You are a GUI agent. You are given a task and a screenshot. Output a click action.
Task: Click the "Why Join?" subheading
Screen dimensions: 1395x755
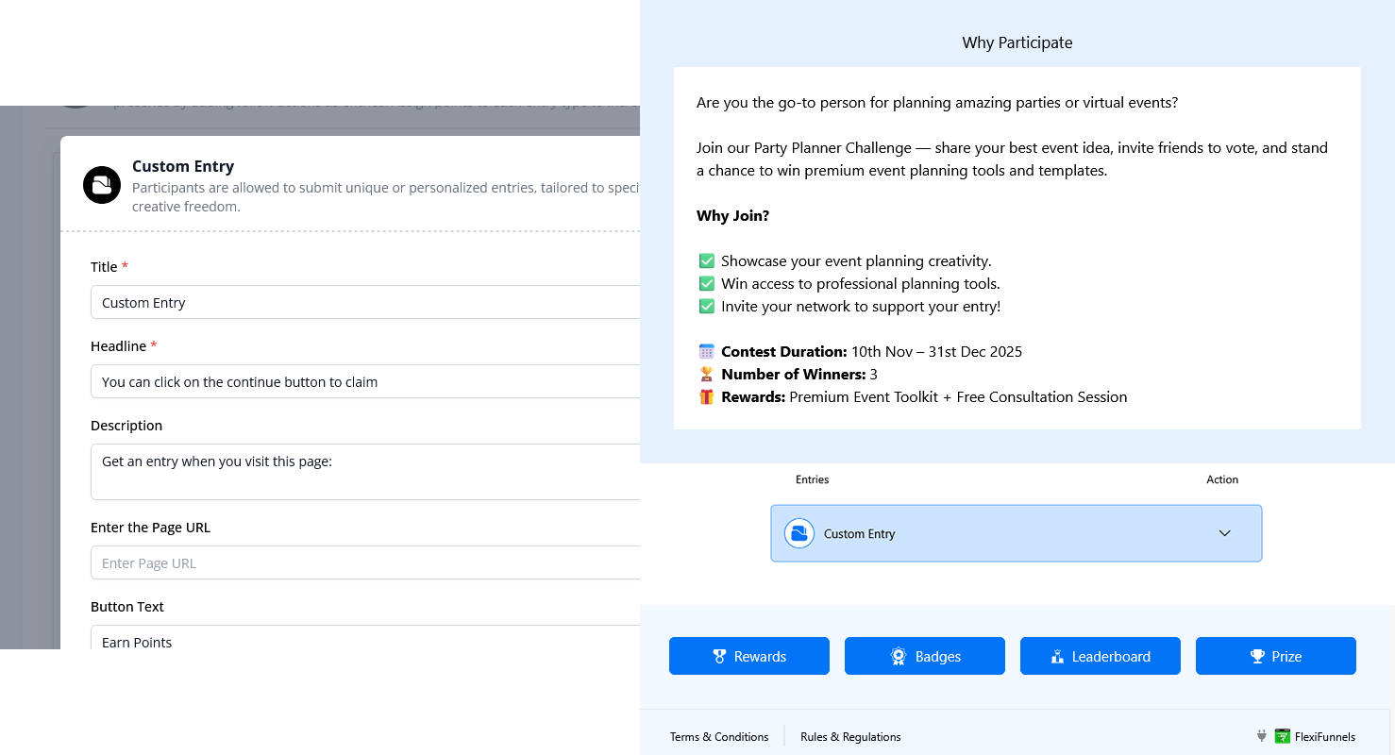(x=732, y=216)
